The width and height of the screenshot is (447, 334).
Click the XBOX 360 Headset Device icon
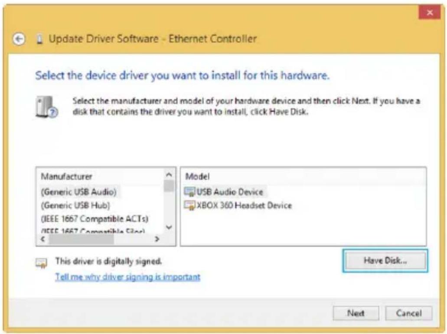(x=190, y=205)
